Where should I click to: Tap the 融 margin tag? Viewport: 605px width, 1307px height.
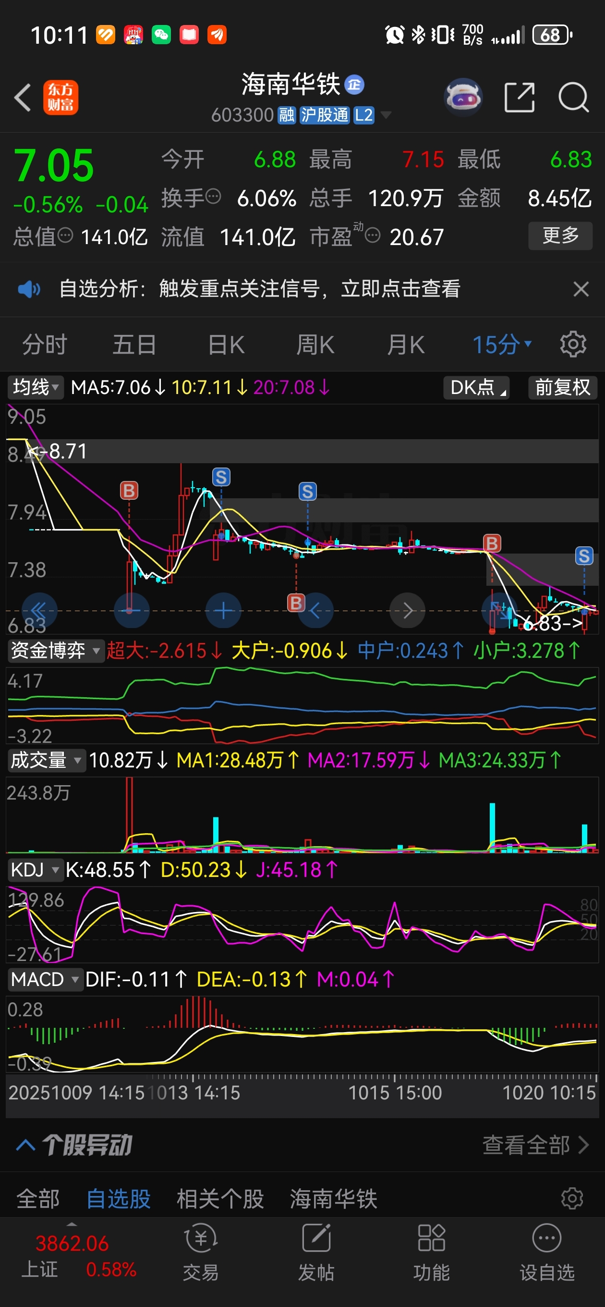pyautogui.click(x=287, y=115)
